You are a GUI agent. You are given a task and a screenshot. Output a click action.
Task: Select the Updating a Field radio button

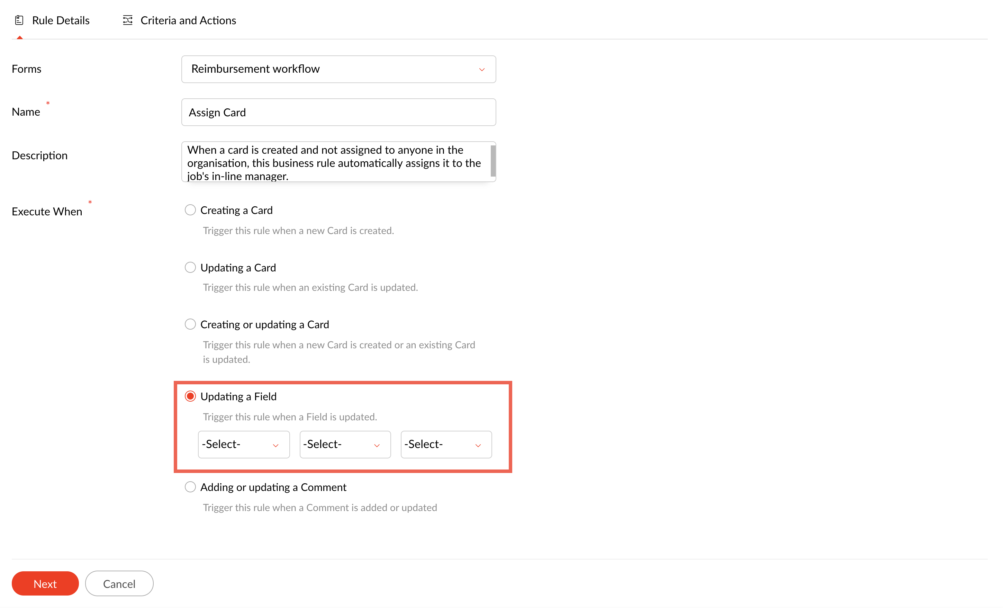[x=190, y=396]
